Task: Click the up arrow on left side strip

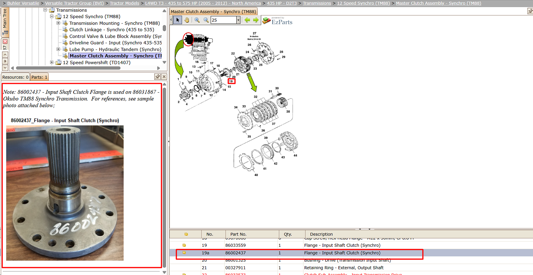Action: [5, 55]
